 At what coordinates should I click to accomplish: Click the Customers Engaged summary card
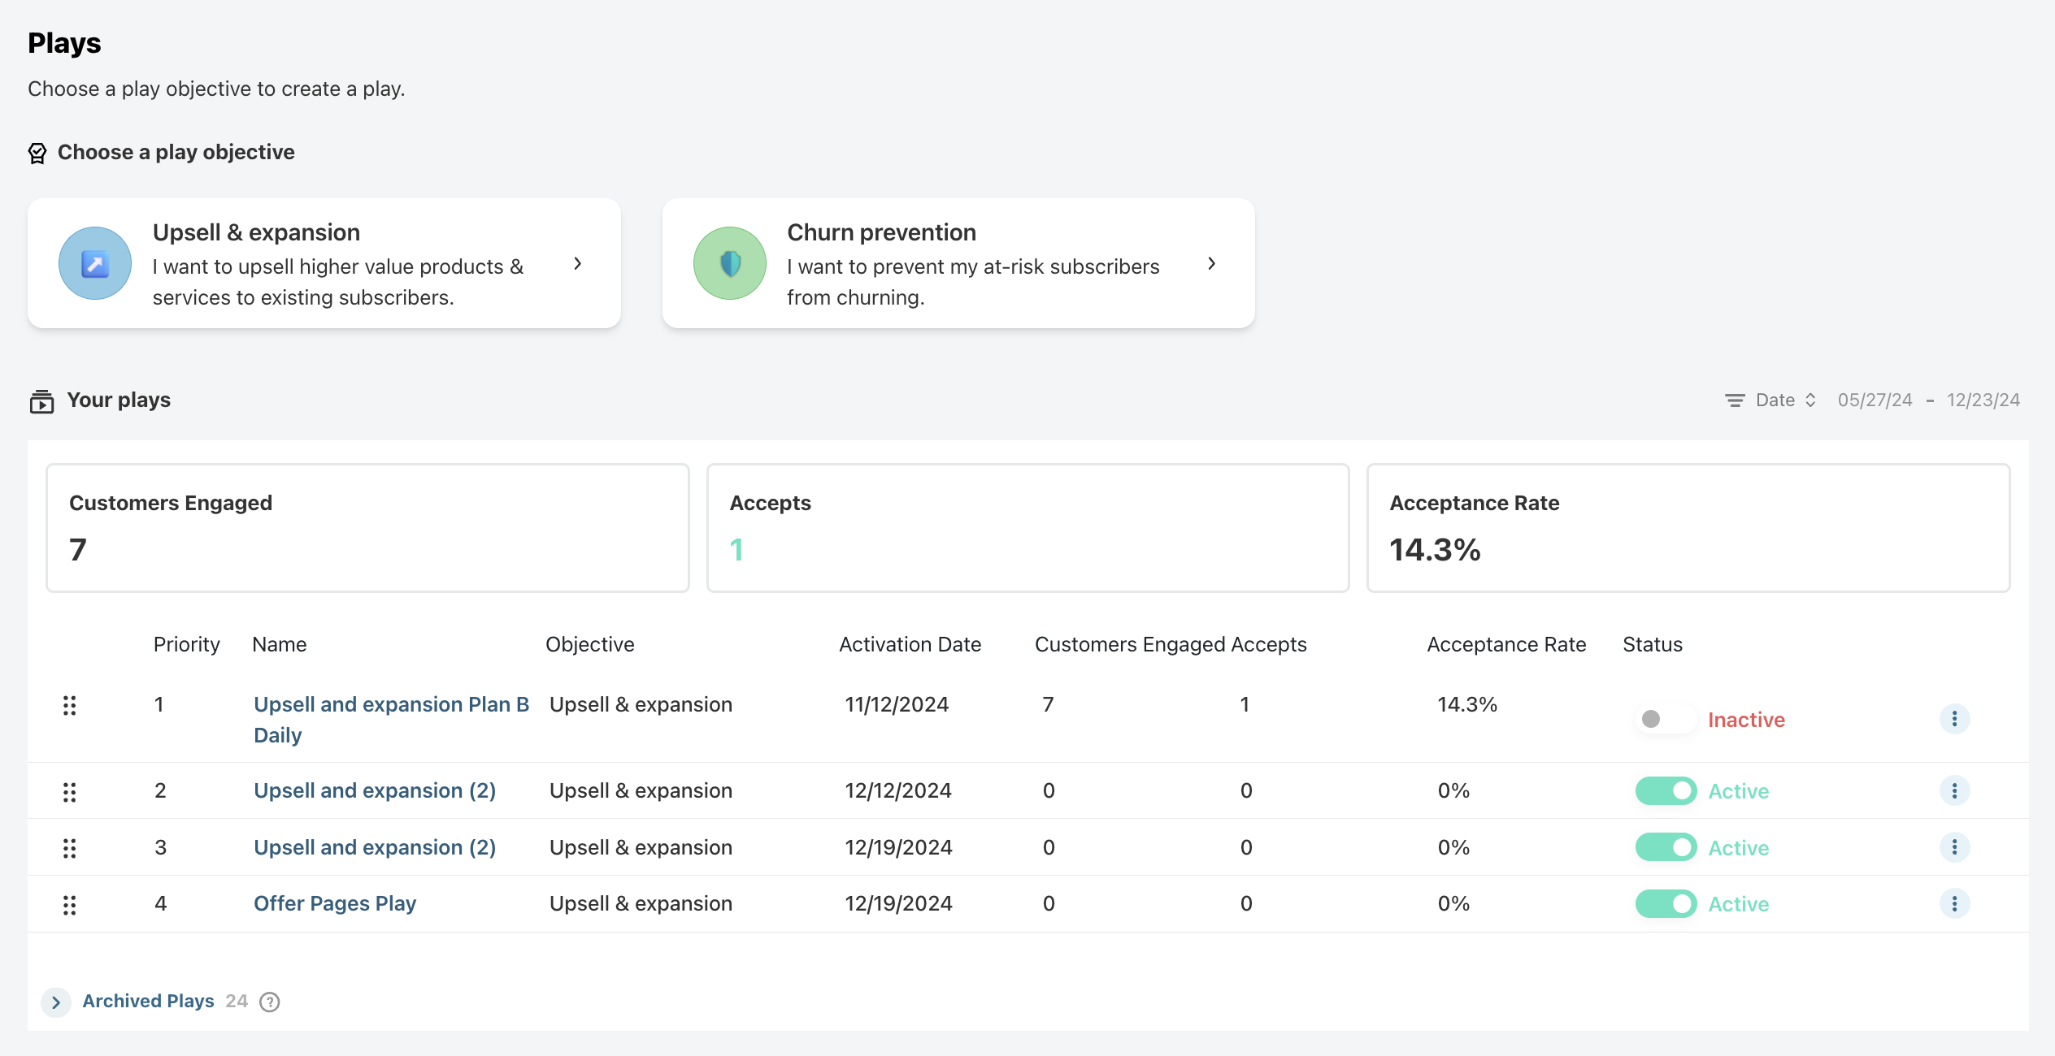coord(367,528)
